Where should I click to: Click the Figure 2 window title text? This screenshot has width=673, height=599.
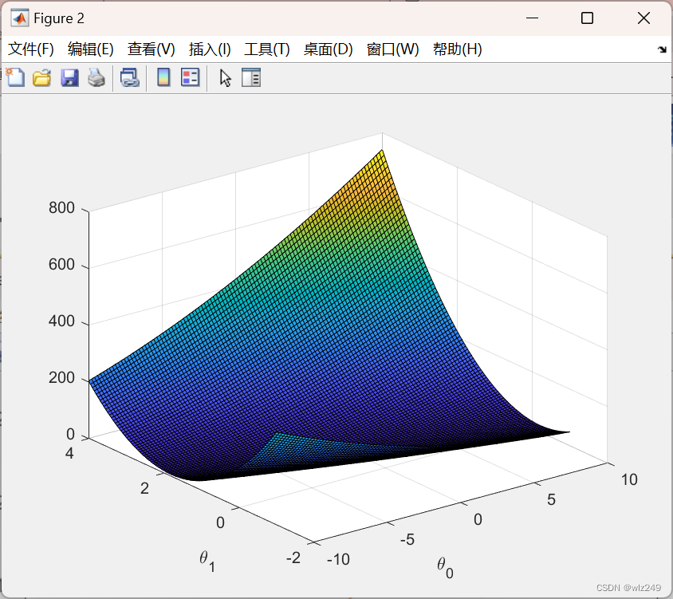coord(59,18)
